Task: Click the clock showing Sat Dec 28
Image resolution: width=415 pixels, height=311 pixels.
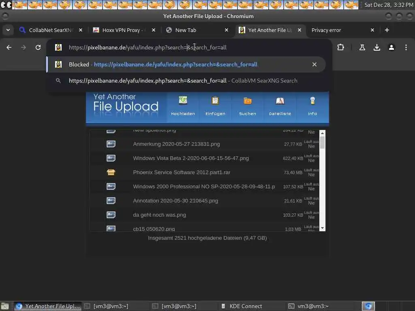Action: click(x=389, y=5)
